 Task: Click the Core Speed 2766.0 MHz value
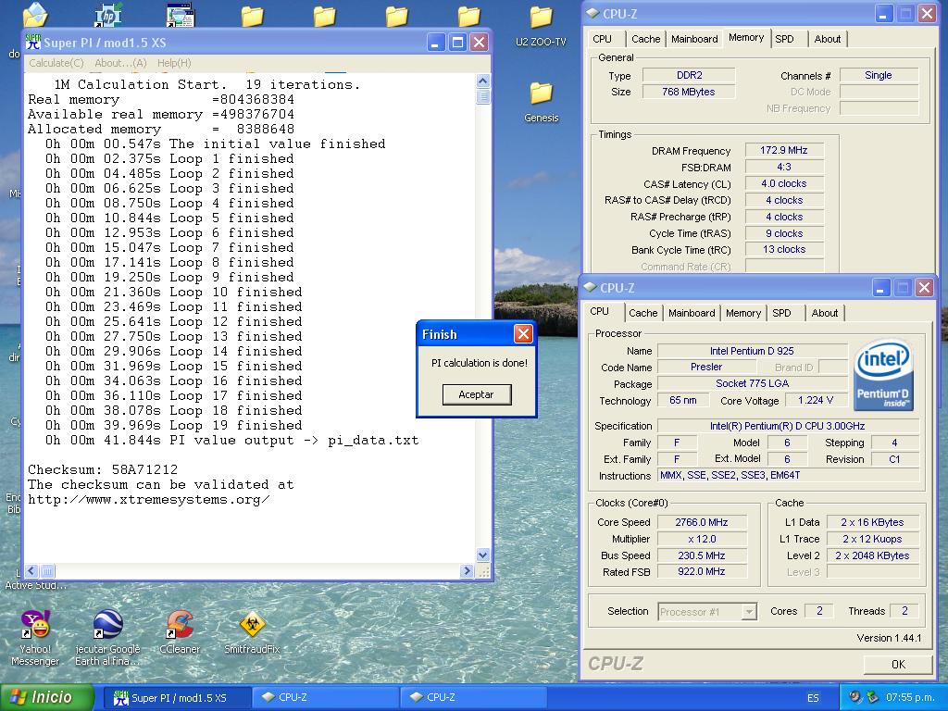702,522
